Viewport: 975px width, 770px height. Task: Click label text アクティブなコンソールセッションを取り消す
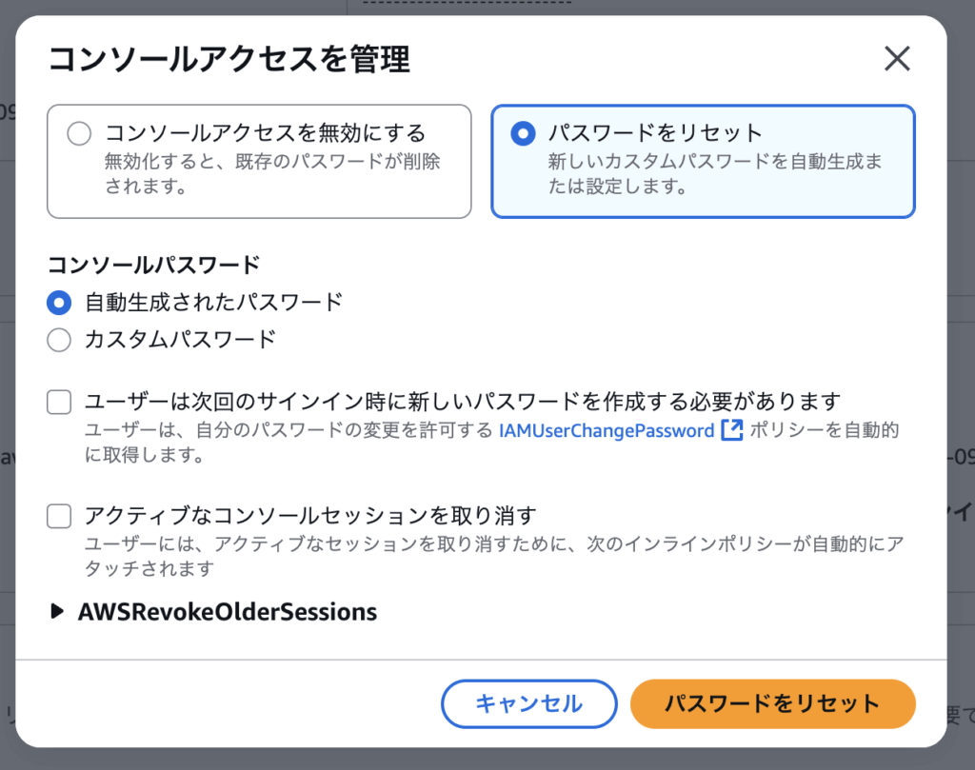(310, 517)
